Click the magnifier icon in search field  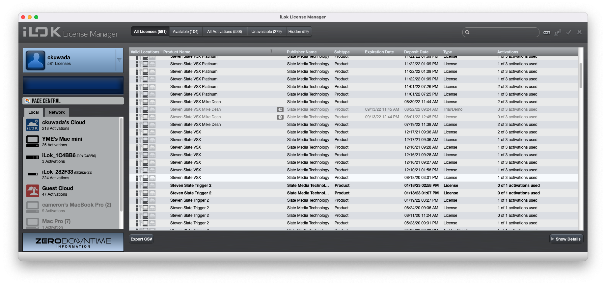[x=467, y=32]
